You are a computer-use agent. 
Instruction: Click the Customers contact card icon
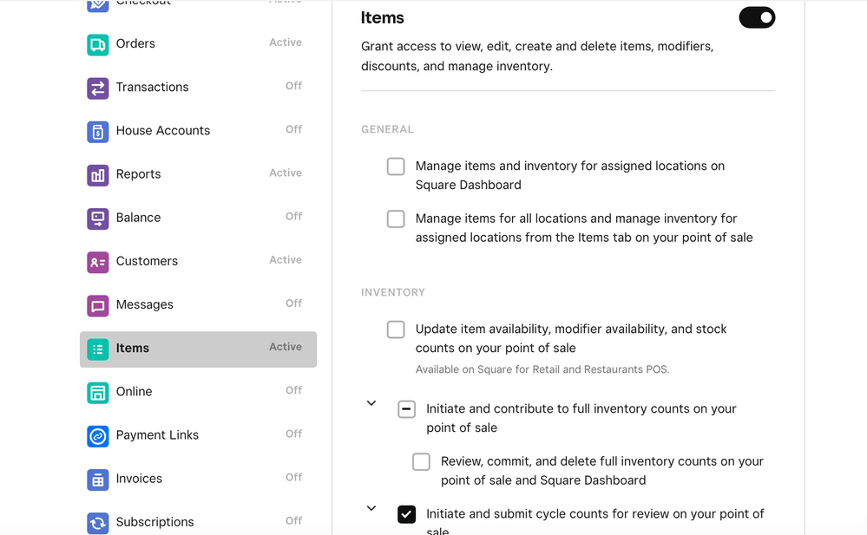97,261
